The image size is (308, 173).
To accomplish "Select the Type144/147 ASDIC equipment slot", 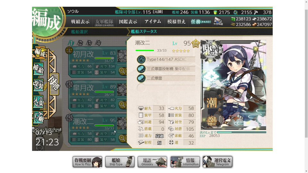I will click(166, 60).
